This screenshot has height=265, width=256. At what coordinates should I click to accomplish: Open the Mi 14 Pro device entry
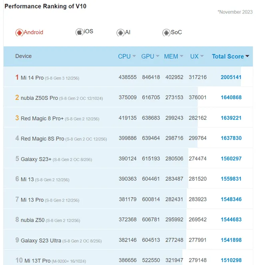[32, 78]
